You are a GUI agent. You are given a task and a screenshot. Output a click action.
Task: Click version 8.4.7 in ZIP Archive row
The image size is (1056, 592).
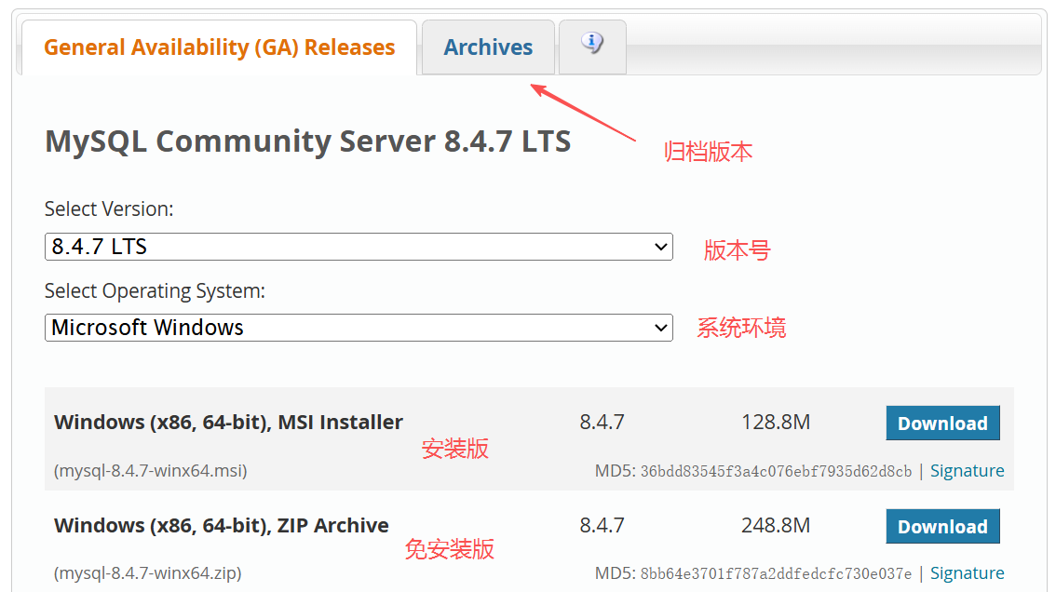[x=602, y=525]
